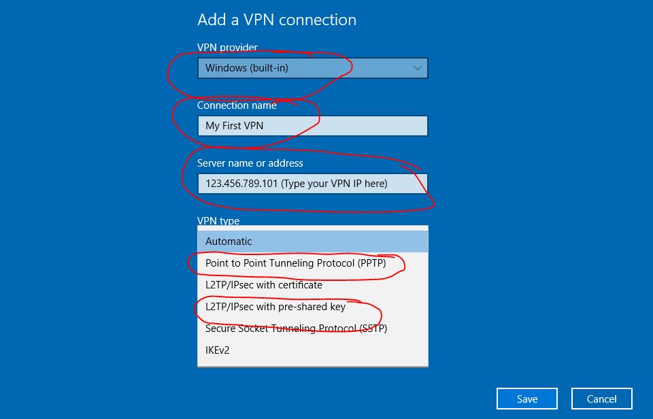This screenshot has width=653, height=419.
Task: Click the 'Connection name' label
Action: (237, 105)
